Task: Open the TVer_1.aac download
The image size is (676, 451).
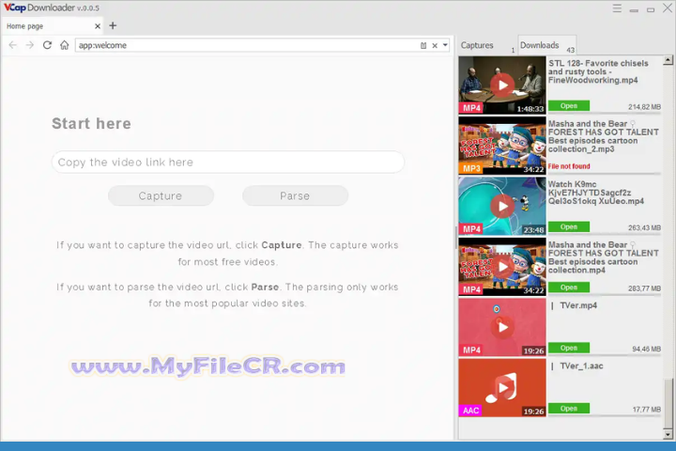Action: (569, 409)
